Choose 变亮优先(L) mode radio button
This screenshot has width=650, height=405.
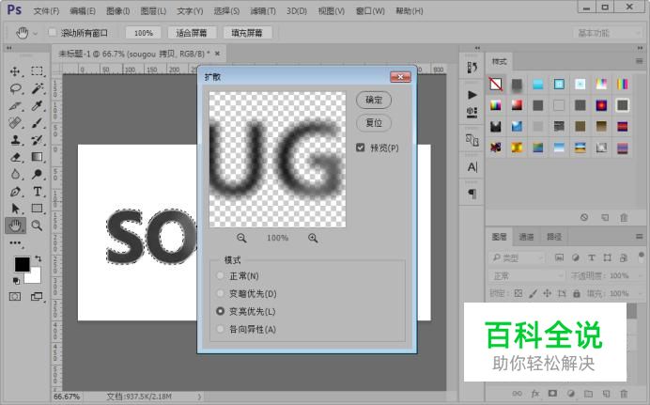[220, 311]
